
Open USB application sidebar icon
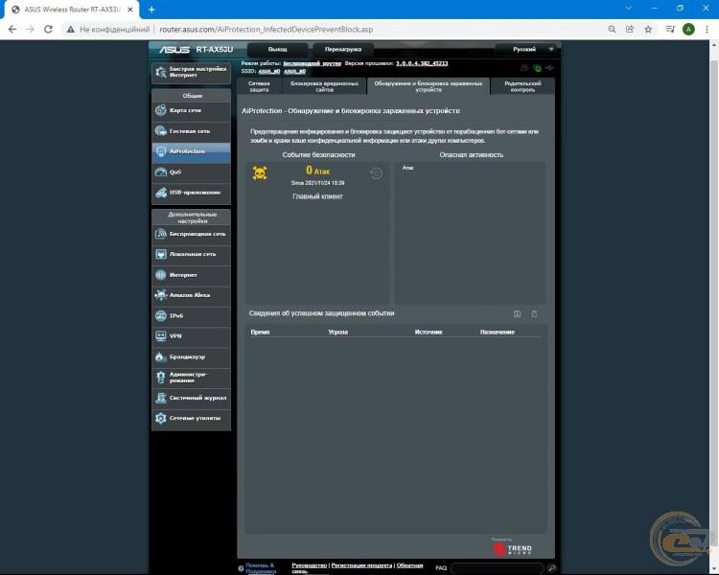click(x=160, y=193)
